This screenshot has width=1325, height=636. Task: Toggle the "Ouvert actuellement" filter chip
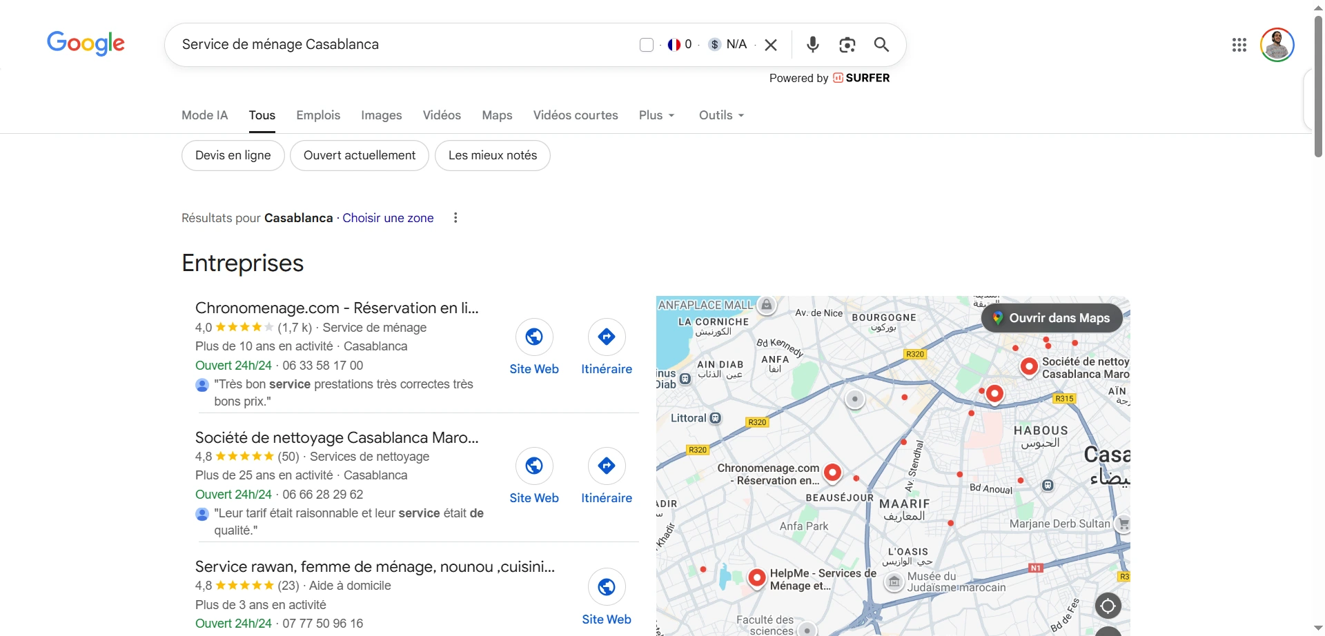(x=360, y=155)
